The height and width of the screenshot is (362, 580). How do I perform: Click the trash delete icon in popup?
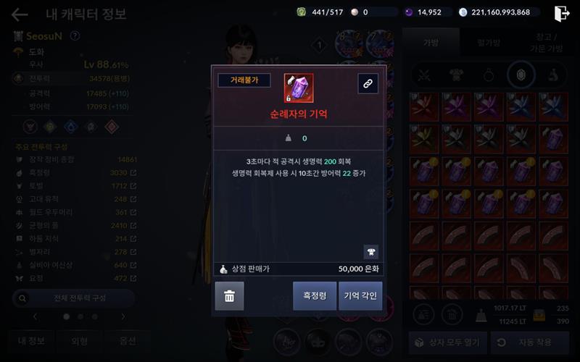tap(229, 296)
